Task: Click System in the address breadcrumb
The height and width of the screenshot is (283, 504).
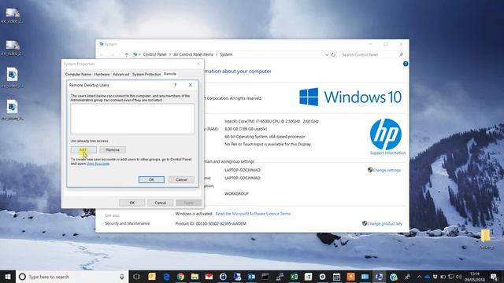Action: (x=226, y=54)
